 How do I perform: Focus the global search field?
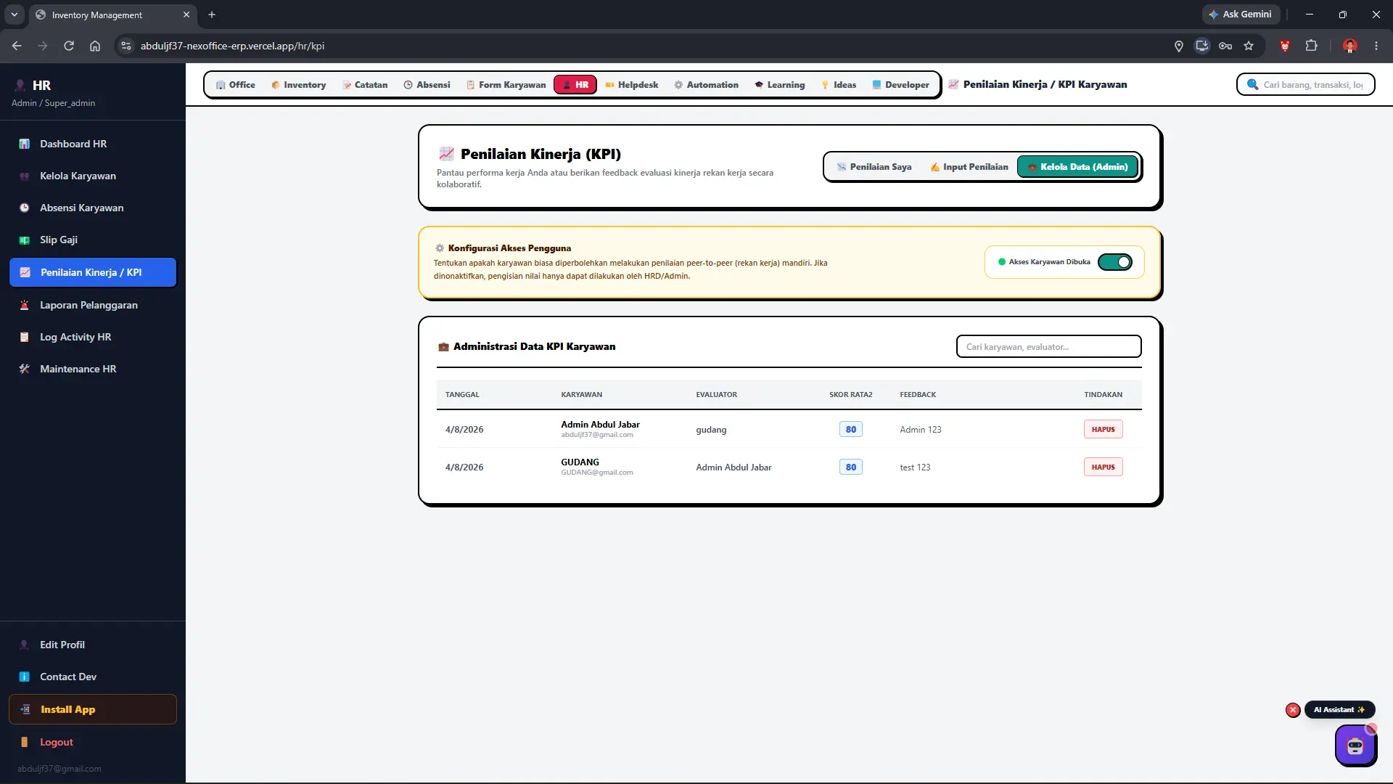(x=1305, y=85)
